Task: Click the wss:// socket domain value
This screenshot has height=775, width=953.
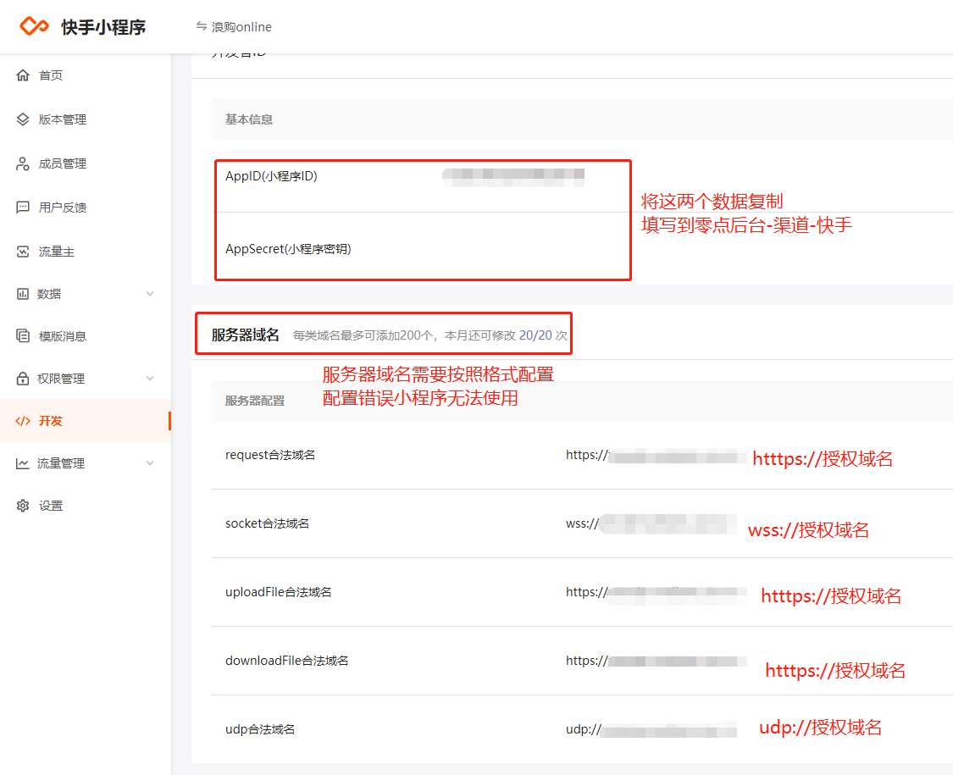Action: (x=651, y=523)
